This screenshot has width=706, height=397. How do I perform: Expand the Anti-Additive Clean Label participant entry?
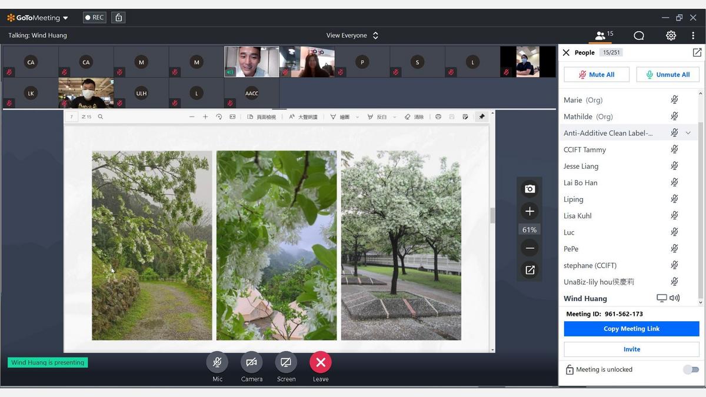[688, 133]
